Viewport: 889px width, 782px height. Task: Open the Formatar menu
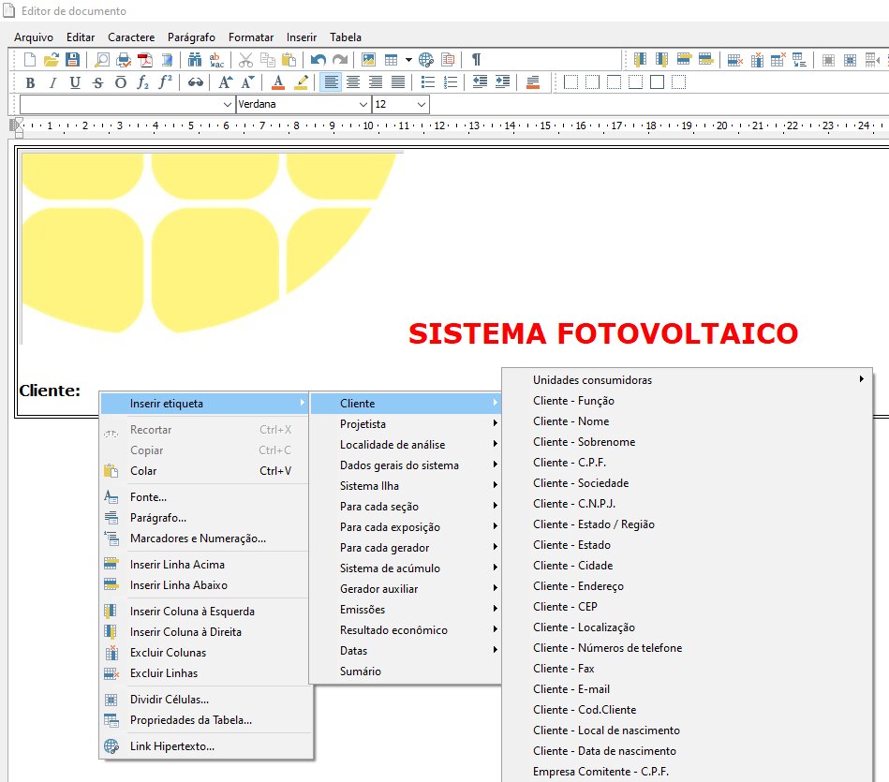(251, 37)
